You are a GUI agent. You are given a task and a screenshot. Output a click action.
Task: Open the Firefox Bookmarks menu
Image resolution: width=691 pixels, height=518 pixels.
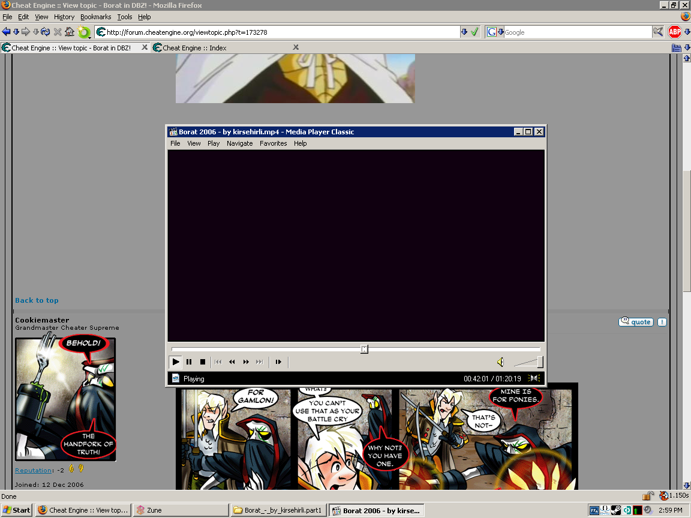click(x=95, y=17)
